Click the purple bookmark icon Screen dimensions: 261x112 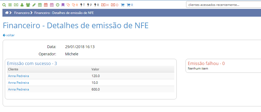pos(63,5)
